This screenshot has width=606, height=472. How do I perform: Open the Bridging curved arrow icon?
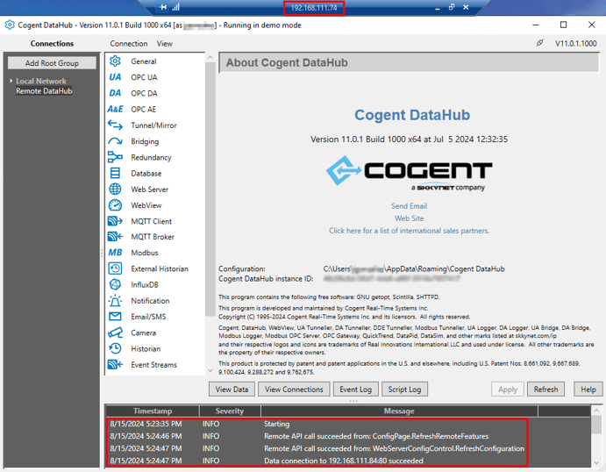tap(115, 141)
